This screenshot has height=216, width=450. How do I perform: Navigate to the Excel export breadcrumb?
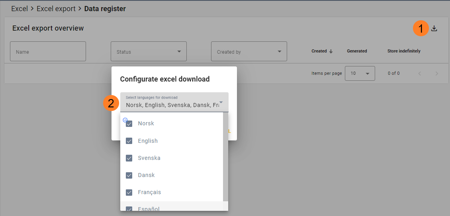[x=56, y=9]
